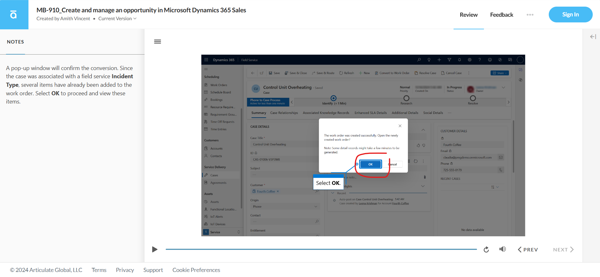Select OK in the work order dialog
This screenshot has width=600, height=277.
370,164
